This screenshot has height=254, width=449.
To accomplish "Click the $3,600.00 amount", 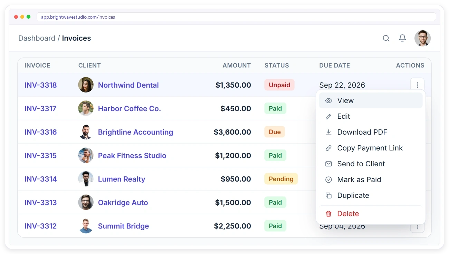I will (x=232, y=132).
